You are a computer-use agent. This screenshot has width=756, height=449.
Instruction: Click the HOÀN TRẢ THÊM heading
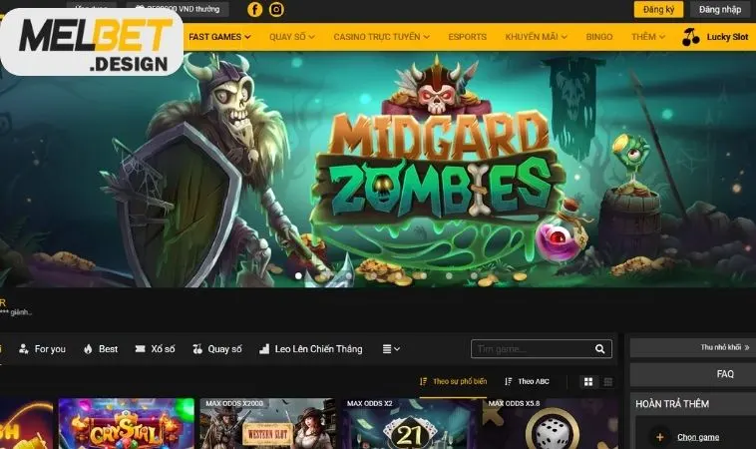pyautogui.click(x=672, y=404)
